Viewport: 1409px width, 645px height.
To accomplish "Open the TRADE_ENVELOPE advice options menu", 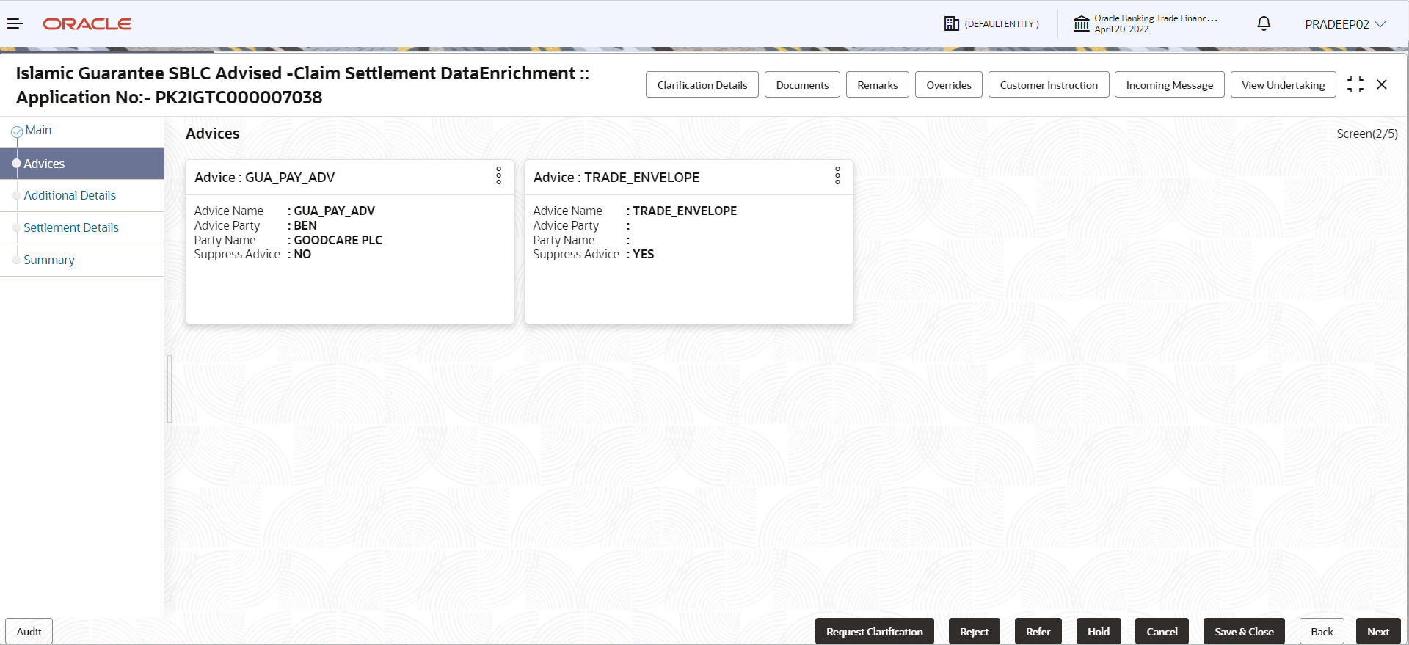I will click(x=837, y=175).
